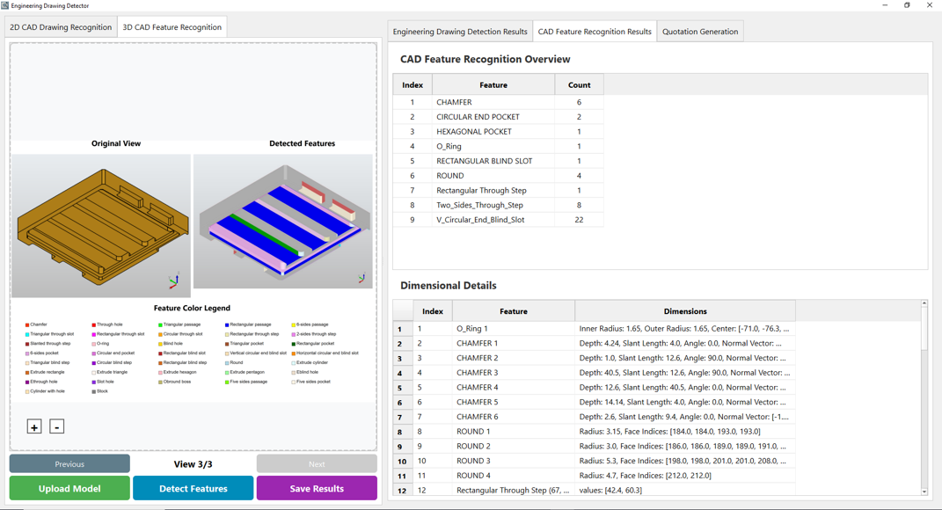The height and width of the screenshot is (510, 942).
Task: Click the Engineering Drawing Detector app icon
Action: [4, 5]
